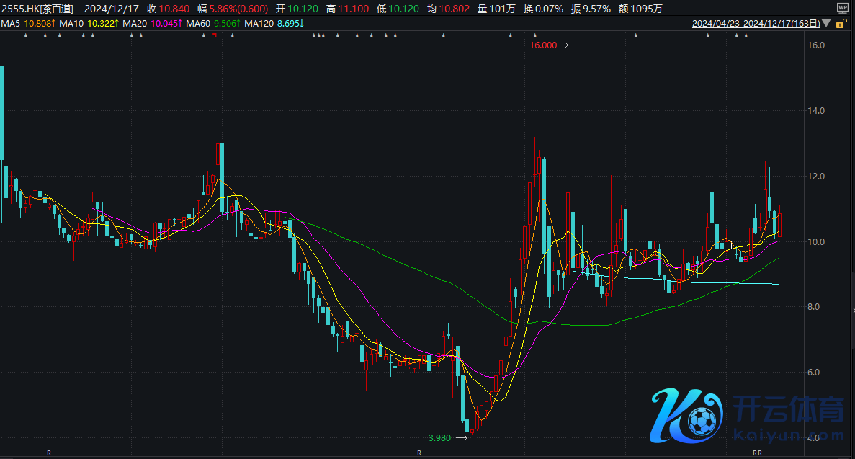Click the WP monitor icon
This screenshot has width=855, height=459.
tap(842, 8)
